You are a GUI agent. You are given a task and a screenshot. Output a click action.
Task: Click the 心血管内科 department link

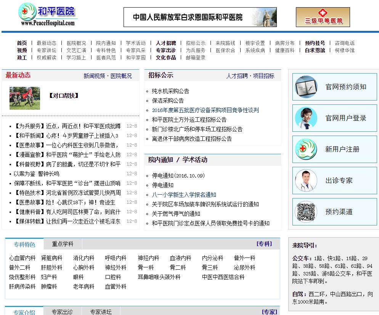point(22,258)
